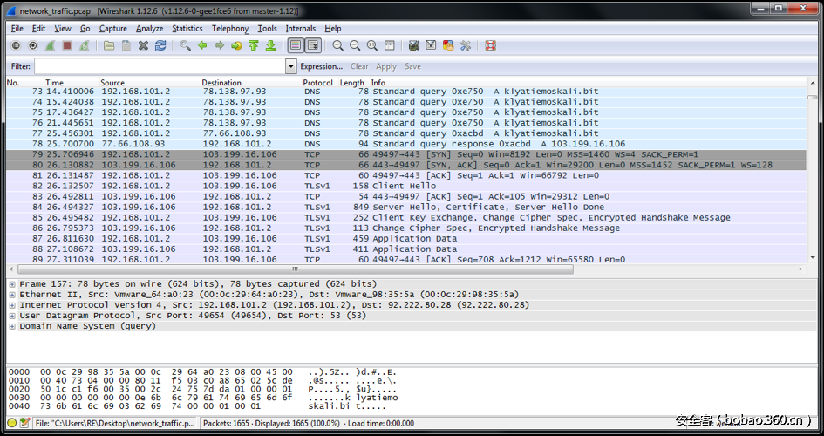This screenshot has width=824, height=436.
Task: Click the Expression... button
Action: coord(321,66)
